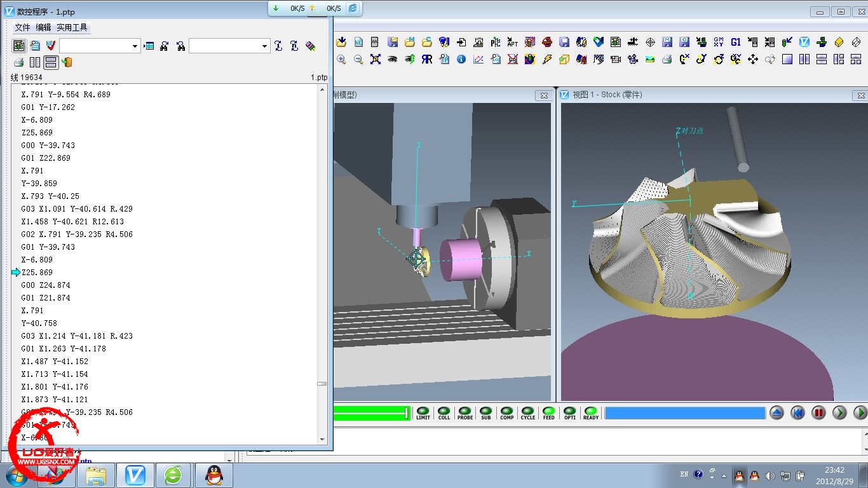Open Windows Explorer from taskbar
868x488 pixels.
(x=96, y=475)
